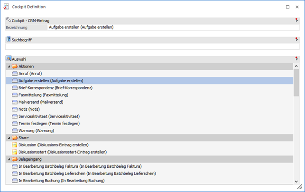Click in the Bezeichnung text field
Viewport: 305px width, 192px height.
[x=171, y=28]
